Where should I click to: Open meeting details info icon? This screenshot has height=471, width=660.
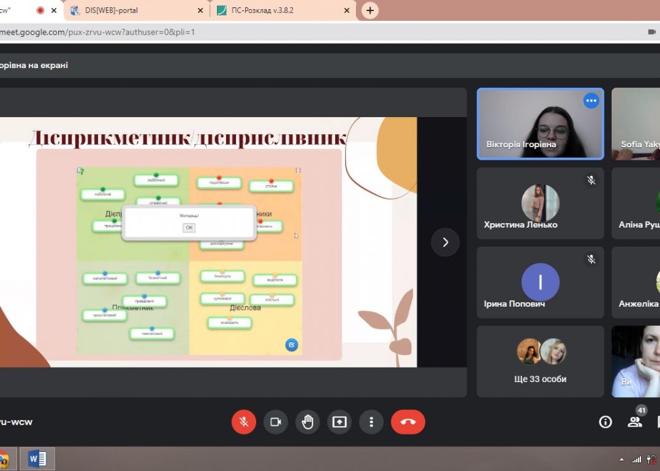[605, 422]
